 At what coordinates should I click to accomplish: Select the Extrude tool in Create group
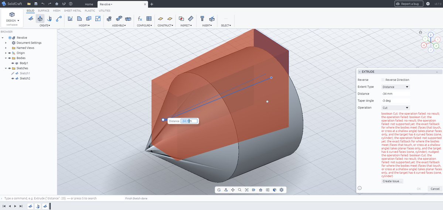click(x=40, y=18)
